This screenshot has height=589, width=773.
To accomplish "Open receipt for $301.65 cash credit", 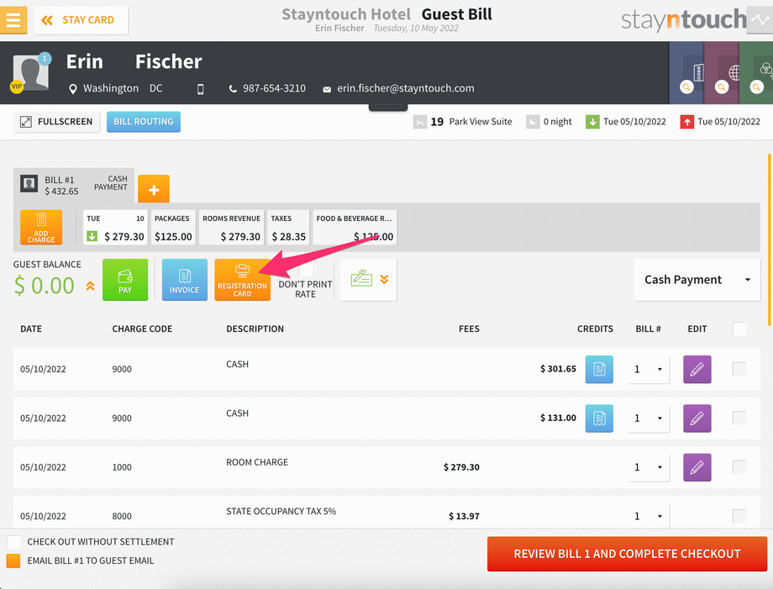I will [x=599, y=369].
